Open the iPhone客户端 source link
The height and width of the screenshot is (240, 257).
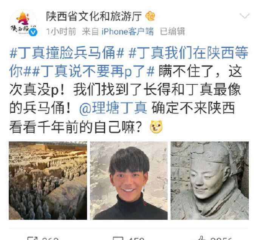[x=127, y=31]
